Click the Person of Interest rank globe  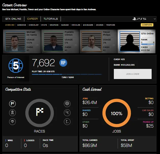(16, 67)
